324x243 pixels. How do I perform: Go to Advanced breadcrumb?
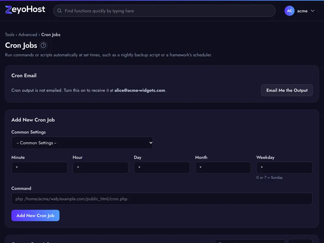(28, 34)
